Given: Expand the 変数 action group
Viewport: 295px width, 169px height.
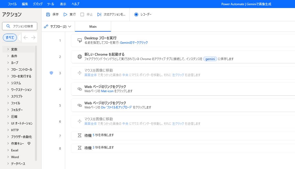Looking at the screenshot, I should click(x=14, y=49).
